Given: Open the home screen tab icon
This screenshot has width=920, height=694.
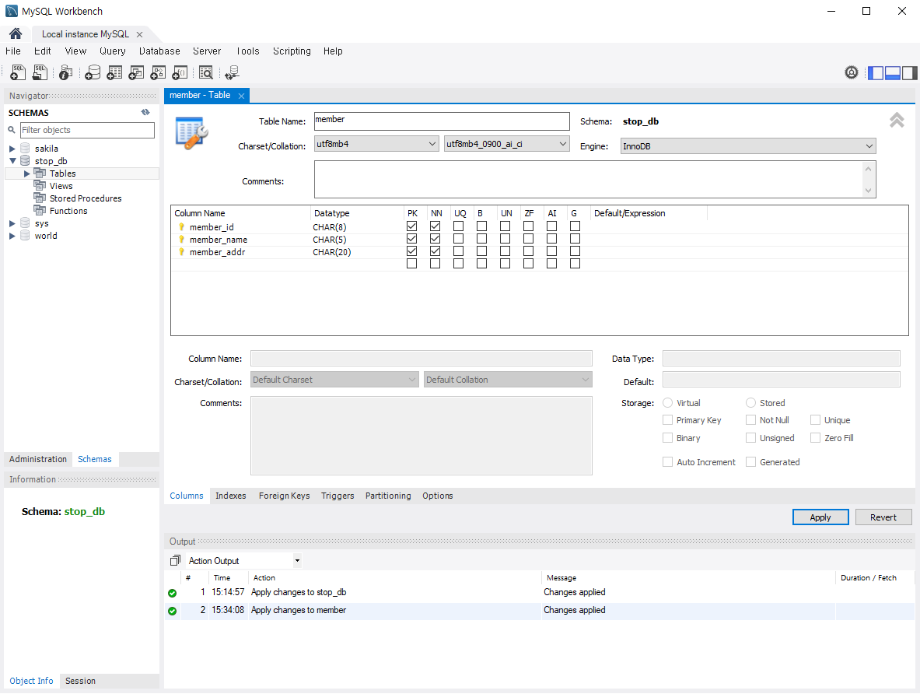Looking at the screenshot, I should coord(16,33).
